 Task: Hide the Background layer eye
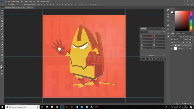[172, 49]
